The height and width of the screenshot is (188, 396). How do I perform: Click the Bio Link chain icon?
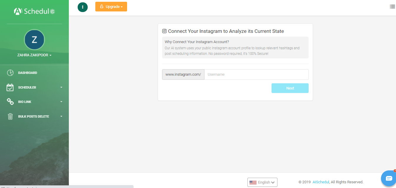[x=10, y=102]
